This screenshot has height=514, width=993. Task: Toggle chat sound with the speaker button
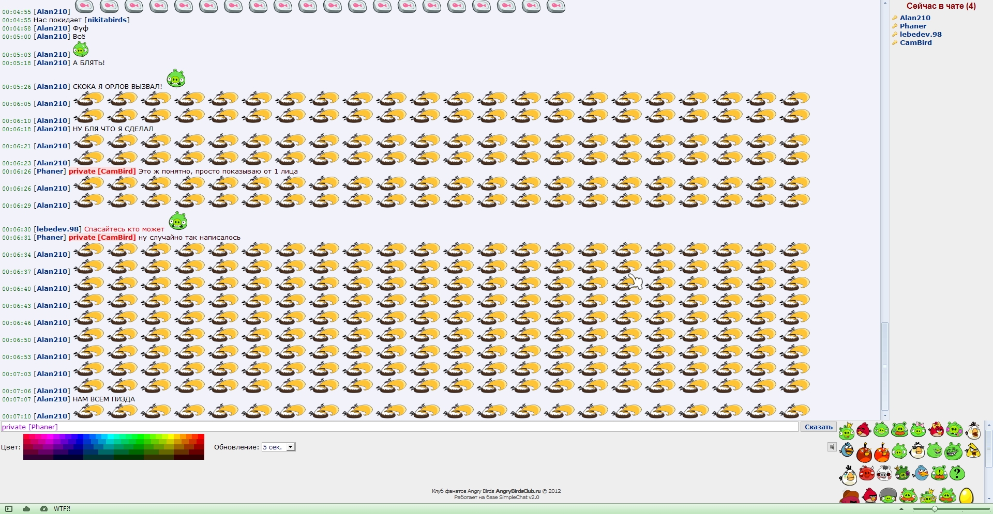click(x=832, y=447)
